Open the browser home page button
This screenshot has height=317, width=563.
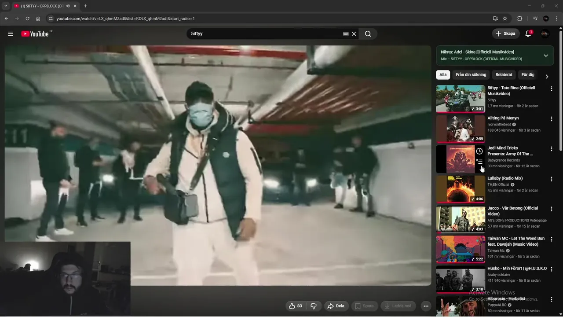[38, 18]
